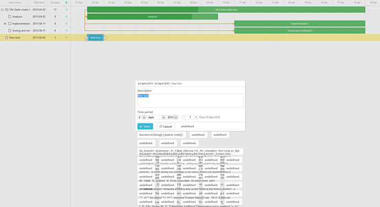380x207 pixels.
Task: Select the Implementation row in task grid
Action: [x=35, y=24]
